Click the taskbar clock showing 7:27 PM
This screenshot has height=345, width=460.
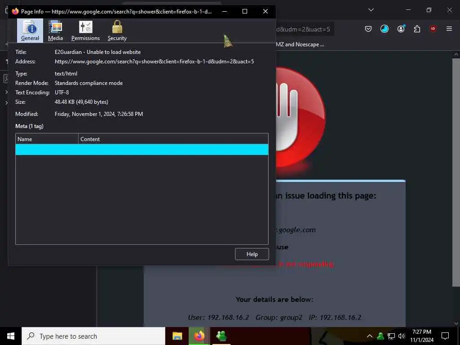(421, 336)
